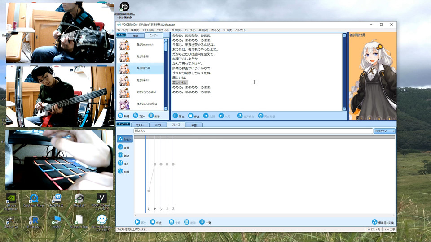Select the 音量 volume tuning mode
This screenshot has height=242, width=431.
click(125, 147)
